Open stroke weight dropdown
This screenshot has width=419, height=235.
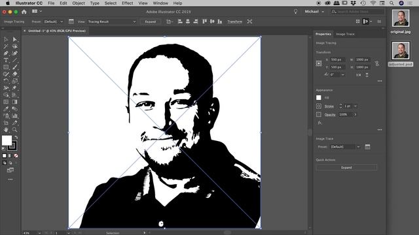[355, 106]
